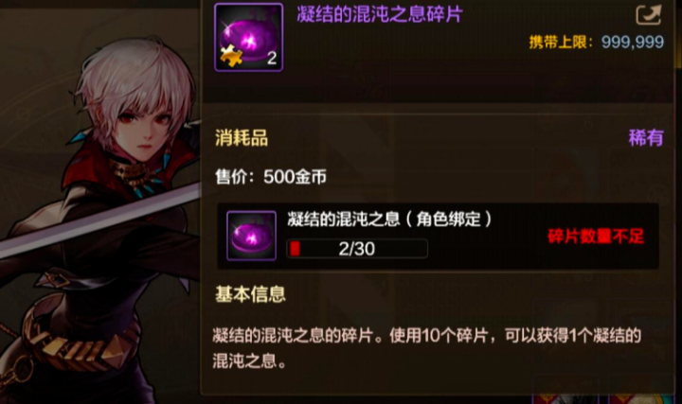Image resolution: width=682 pixels, height=404 pixels.
Task: Select the 稀有 rarity label
Action: 646,138
